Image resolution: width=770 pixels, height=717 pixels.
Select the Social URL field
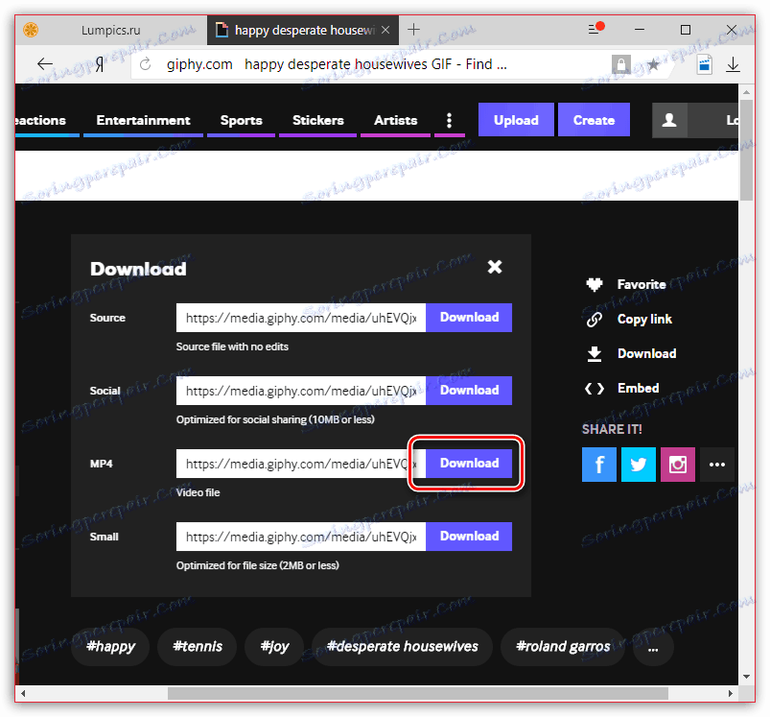300,391
